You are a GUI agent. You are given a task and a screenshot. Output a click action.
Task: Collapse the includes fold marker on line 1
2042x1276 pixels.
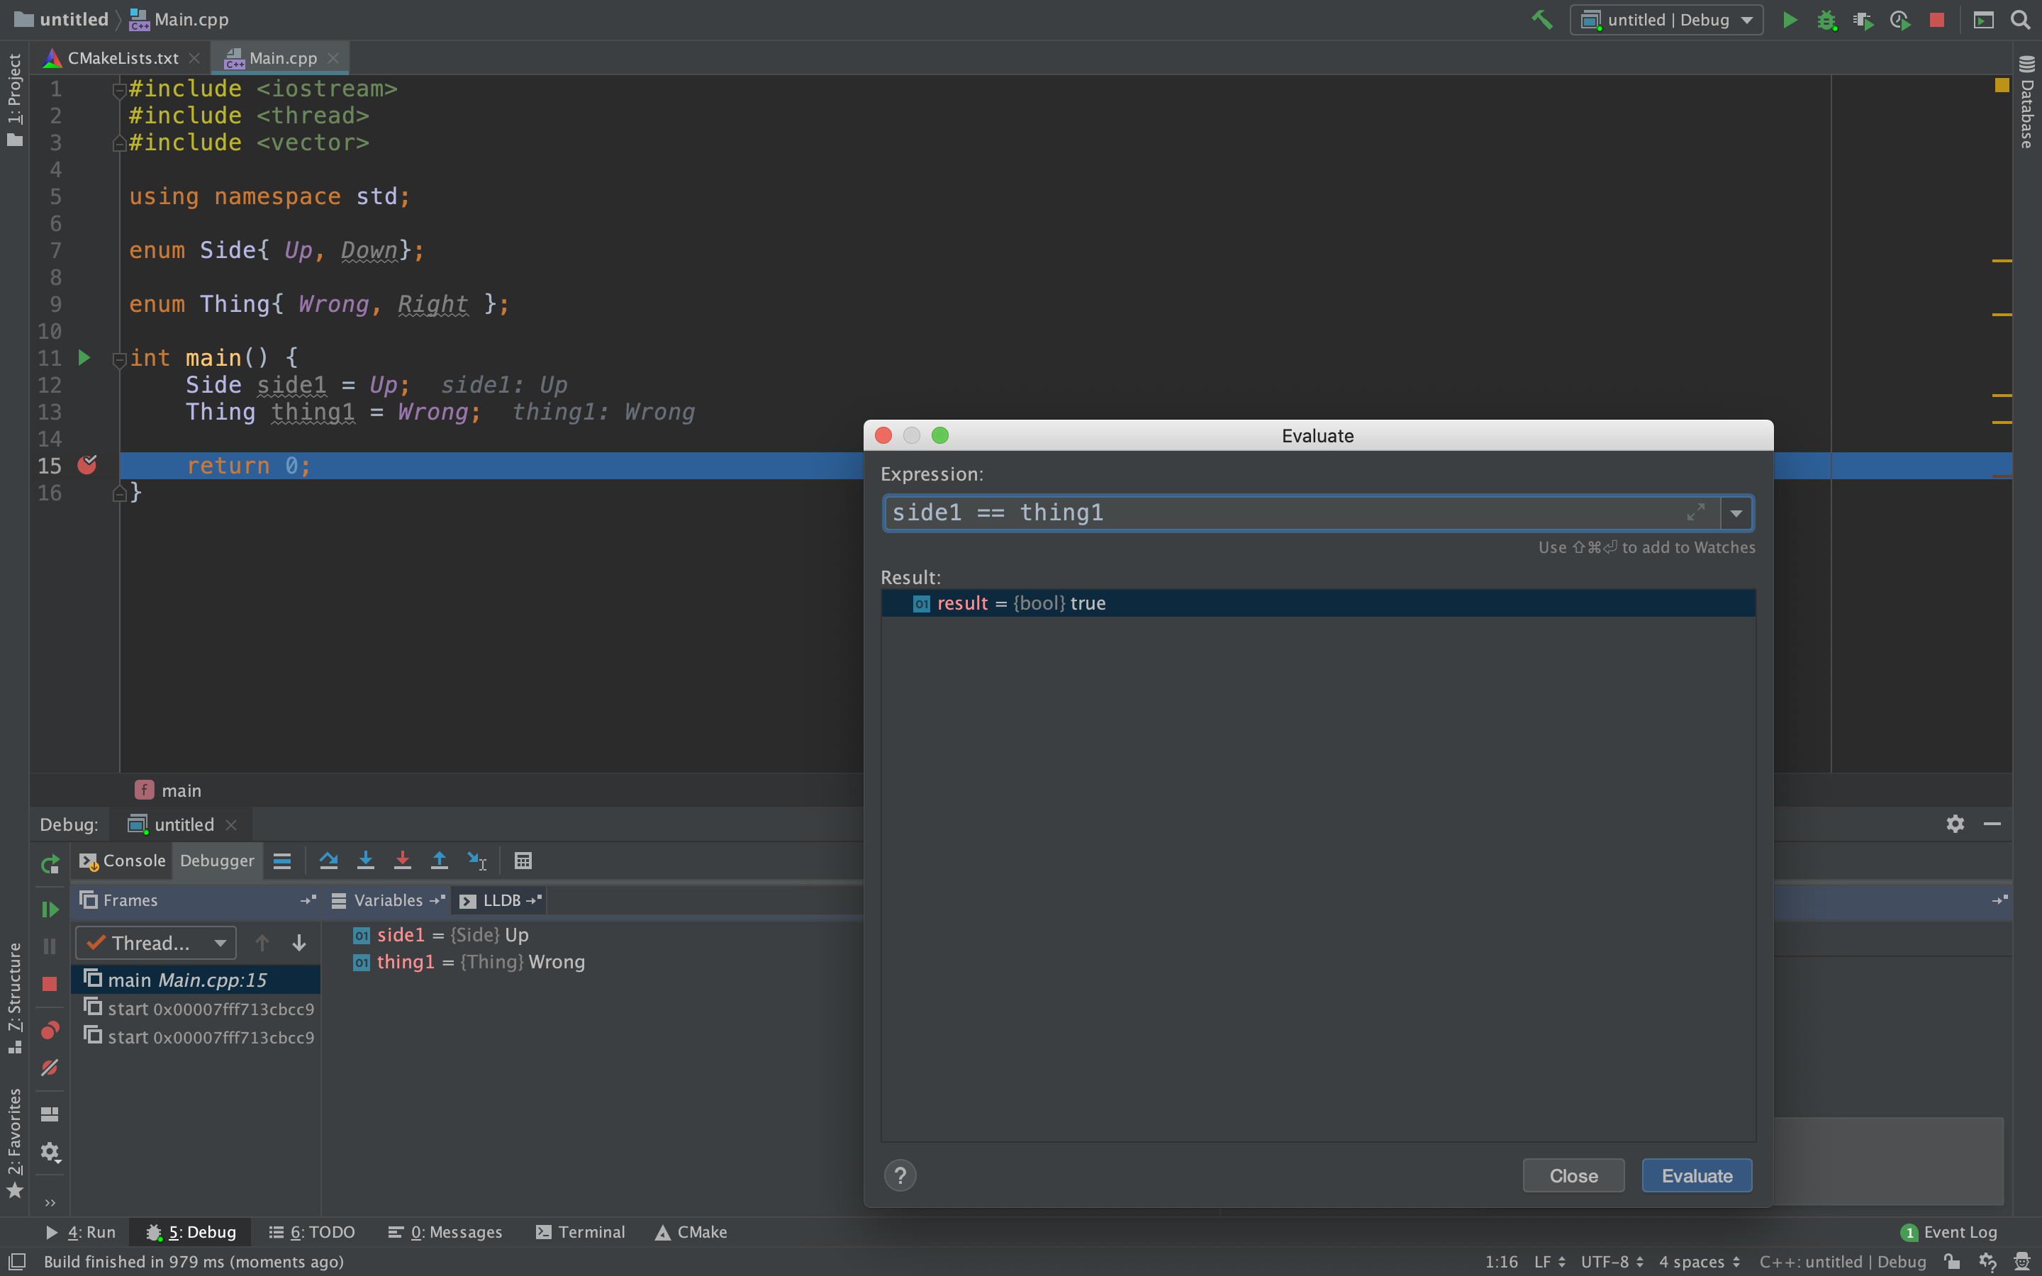pyautogui.click(x=119, y=89)
